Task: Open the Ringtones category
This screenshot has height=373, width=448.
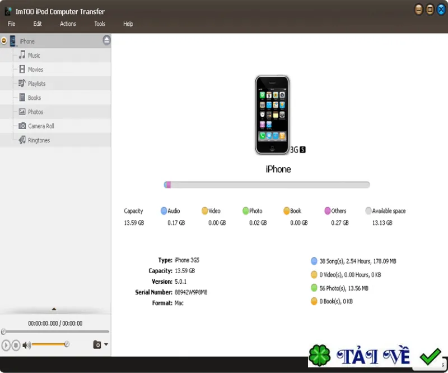Action: 55,140
